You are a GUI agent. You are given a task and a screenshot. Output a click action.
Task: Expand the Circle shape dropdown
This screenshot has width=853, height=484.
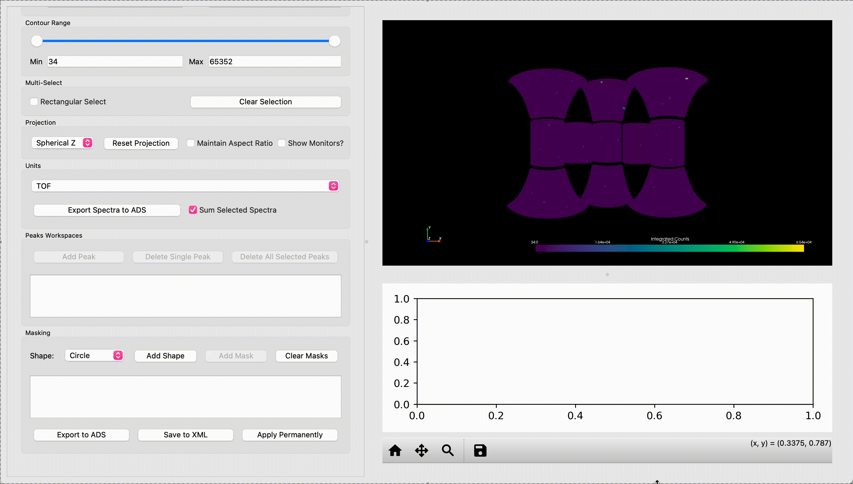pyautogui.click(x=94, y=355)
